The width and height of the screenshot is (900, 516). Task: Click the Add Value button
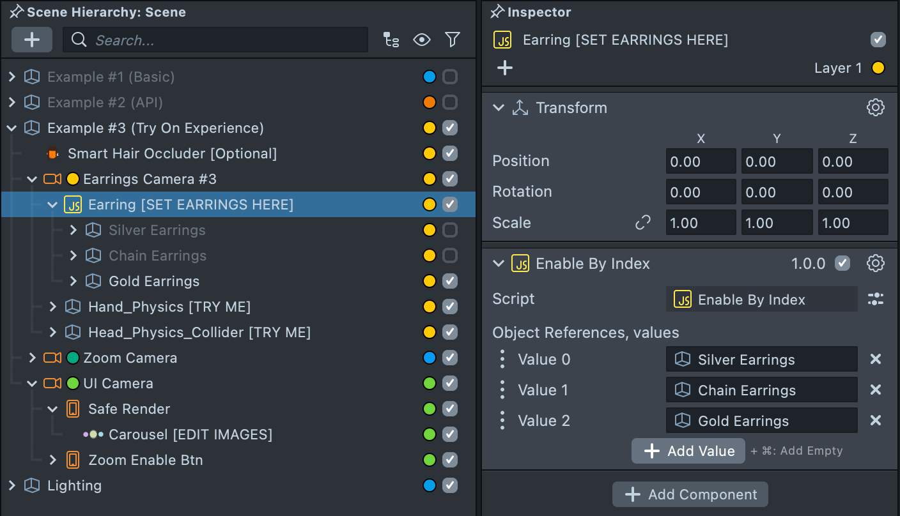(688, 451)
